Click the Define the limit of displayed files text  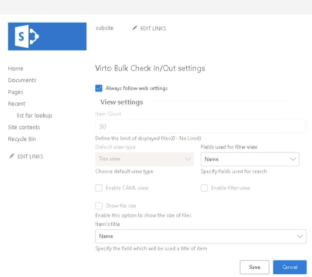(x=148, y=138)
